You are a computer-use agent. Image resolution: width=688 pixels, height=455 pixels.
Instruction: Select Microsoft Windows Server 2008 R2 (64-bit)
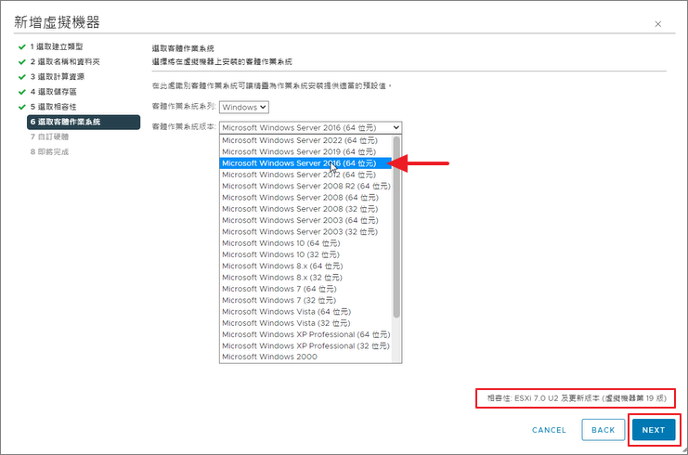(x=305, y=186)
